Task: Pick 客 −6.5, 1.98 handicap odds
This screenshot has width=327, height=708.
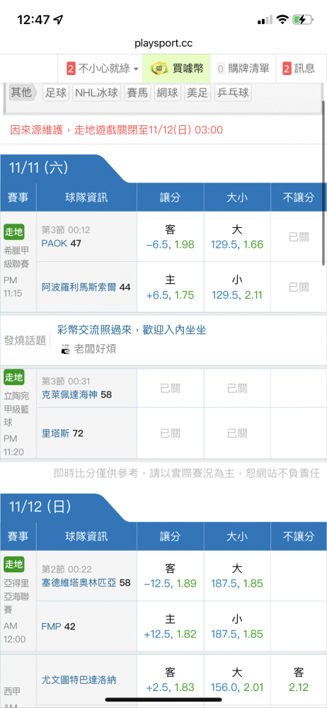Action: click(x=171, y=237)
